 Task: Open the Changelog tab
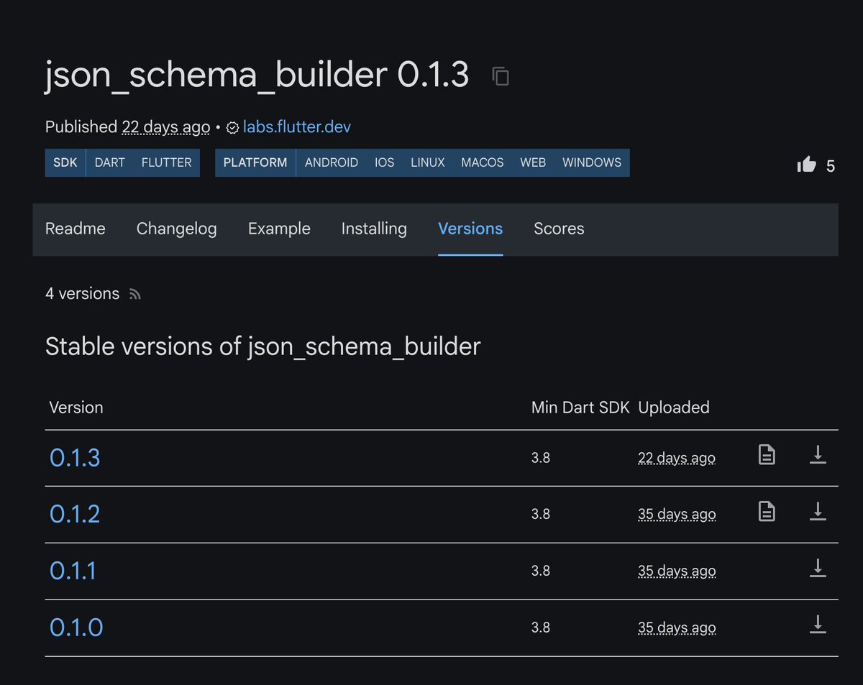177,229
